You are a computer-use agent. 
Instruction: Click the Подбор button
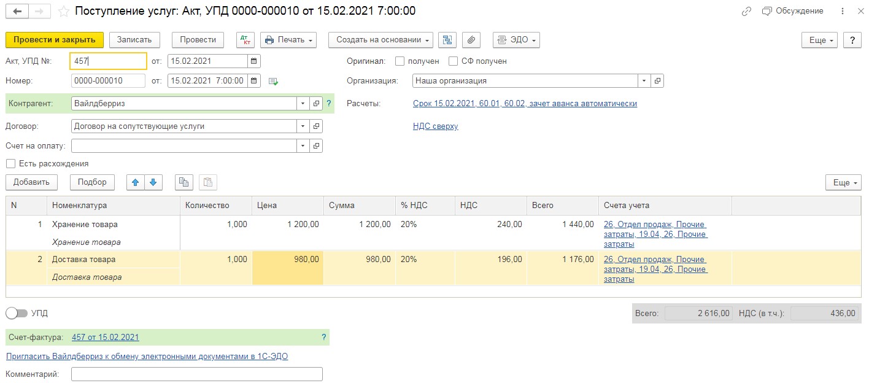(92, 182)
